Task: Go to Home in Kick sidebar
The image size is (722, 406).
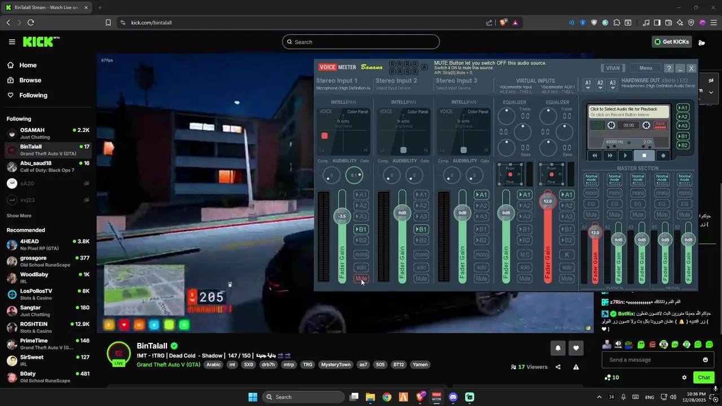Action: tap(28, 65)
